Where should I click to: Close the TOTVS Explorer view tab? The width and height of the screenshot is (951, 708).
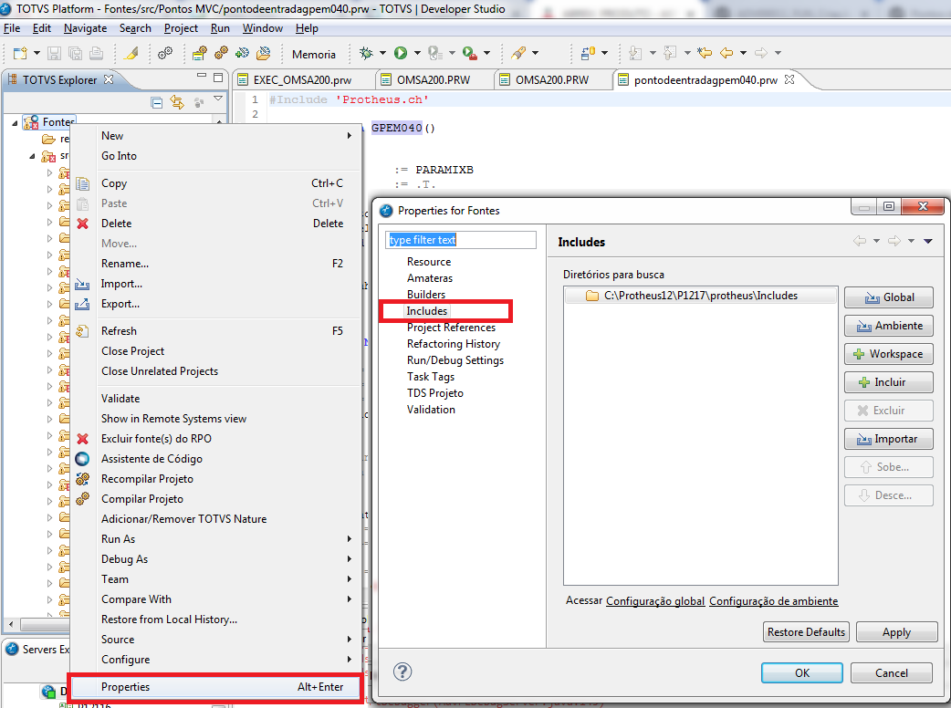(109, 79)
